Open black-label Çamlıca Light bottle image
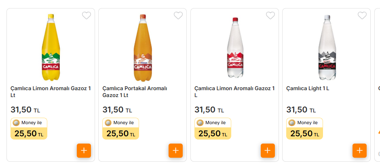The height and width of the screenshot is (165, 380). (327, 48)
